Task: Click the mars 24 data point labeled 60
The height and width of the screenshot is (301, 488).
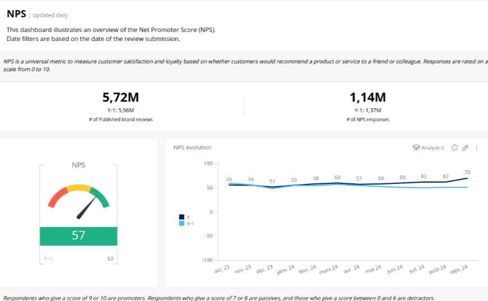Action: point(337,183)
